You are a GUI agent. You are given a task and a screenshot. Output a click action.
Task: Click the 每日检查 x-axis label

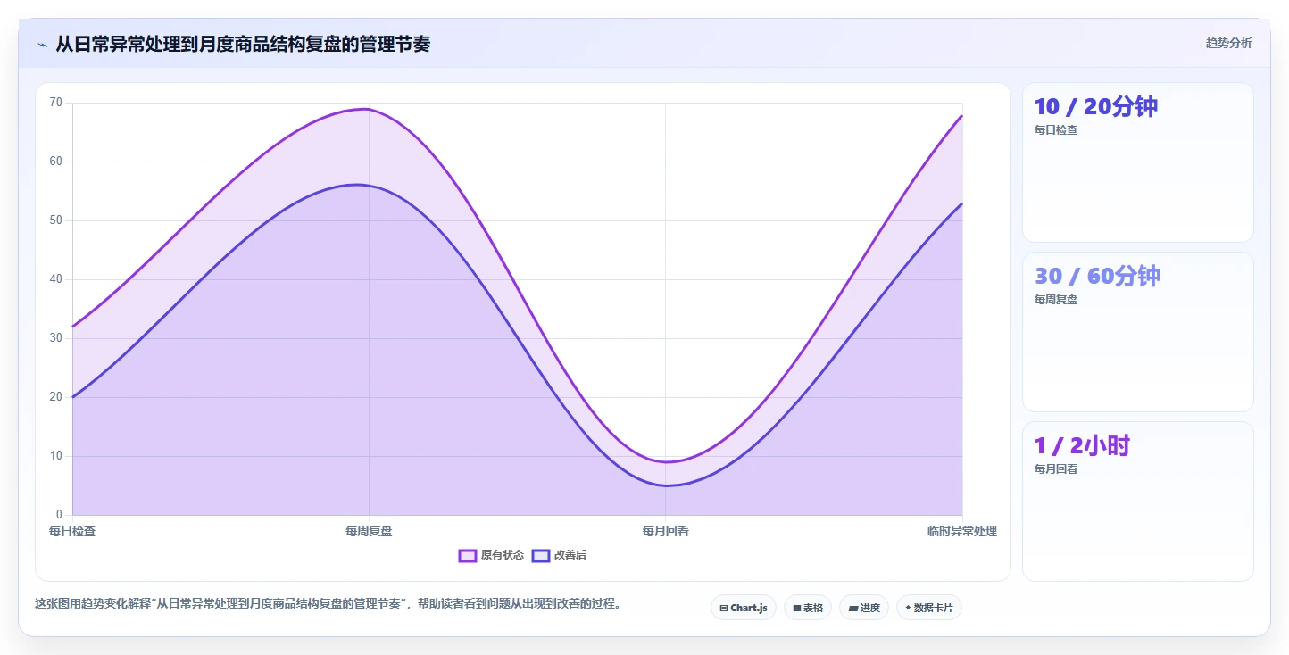click(72, 531)
